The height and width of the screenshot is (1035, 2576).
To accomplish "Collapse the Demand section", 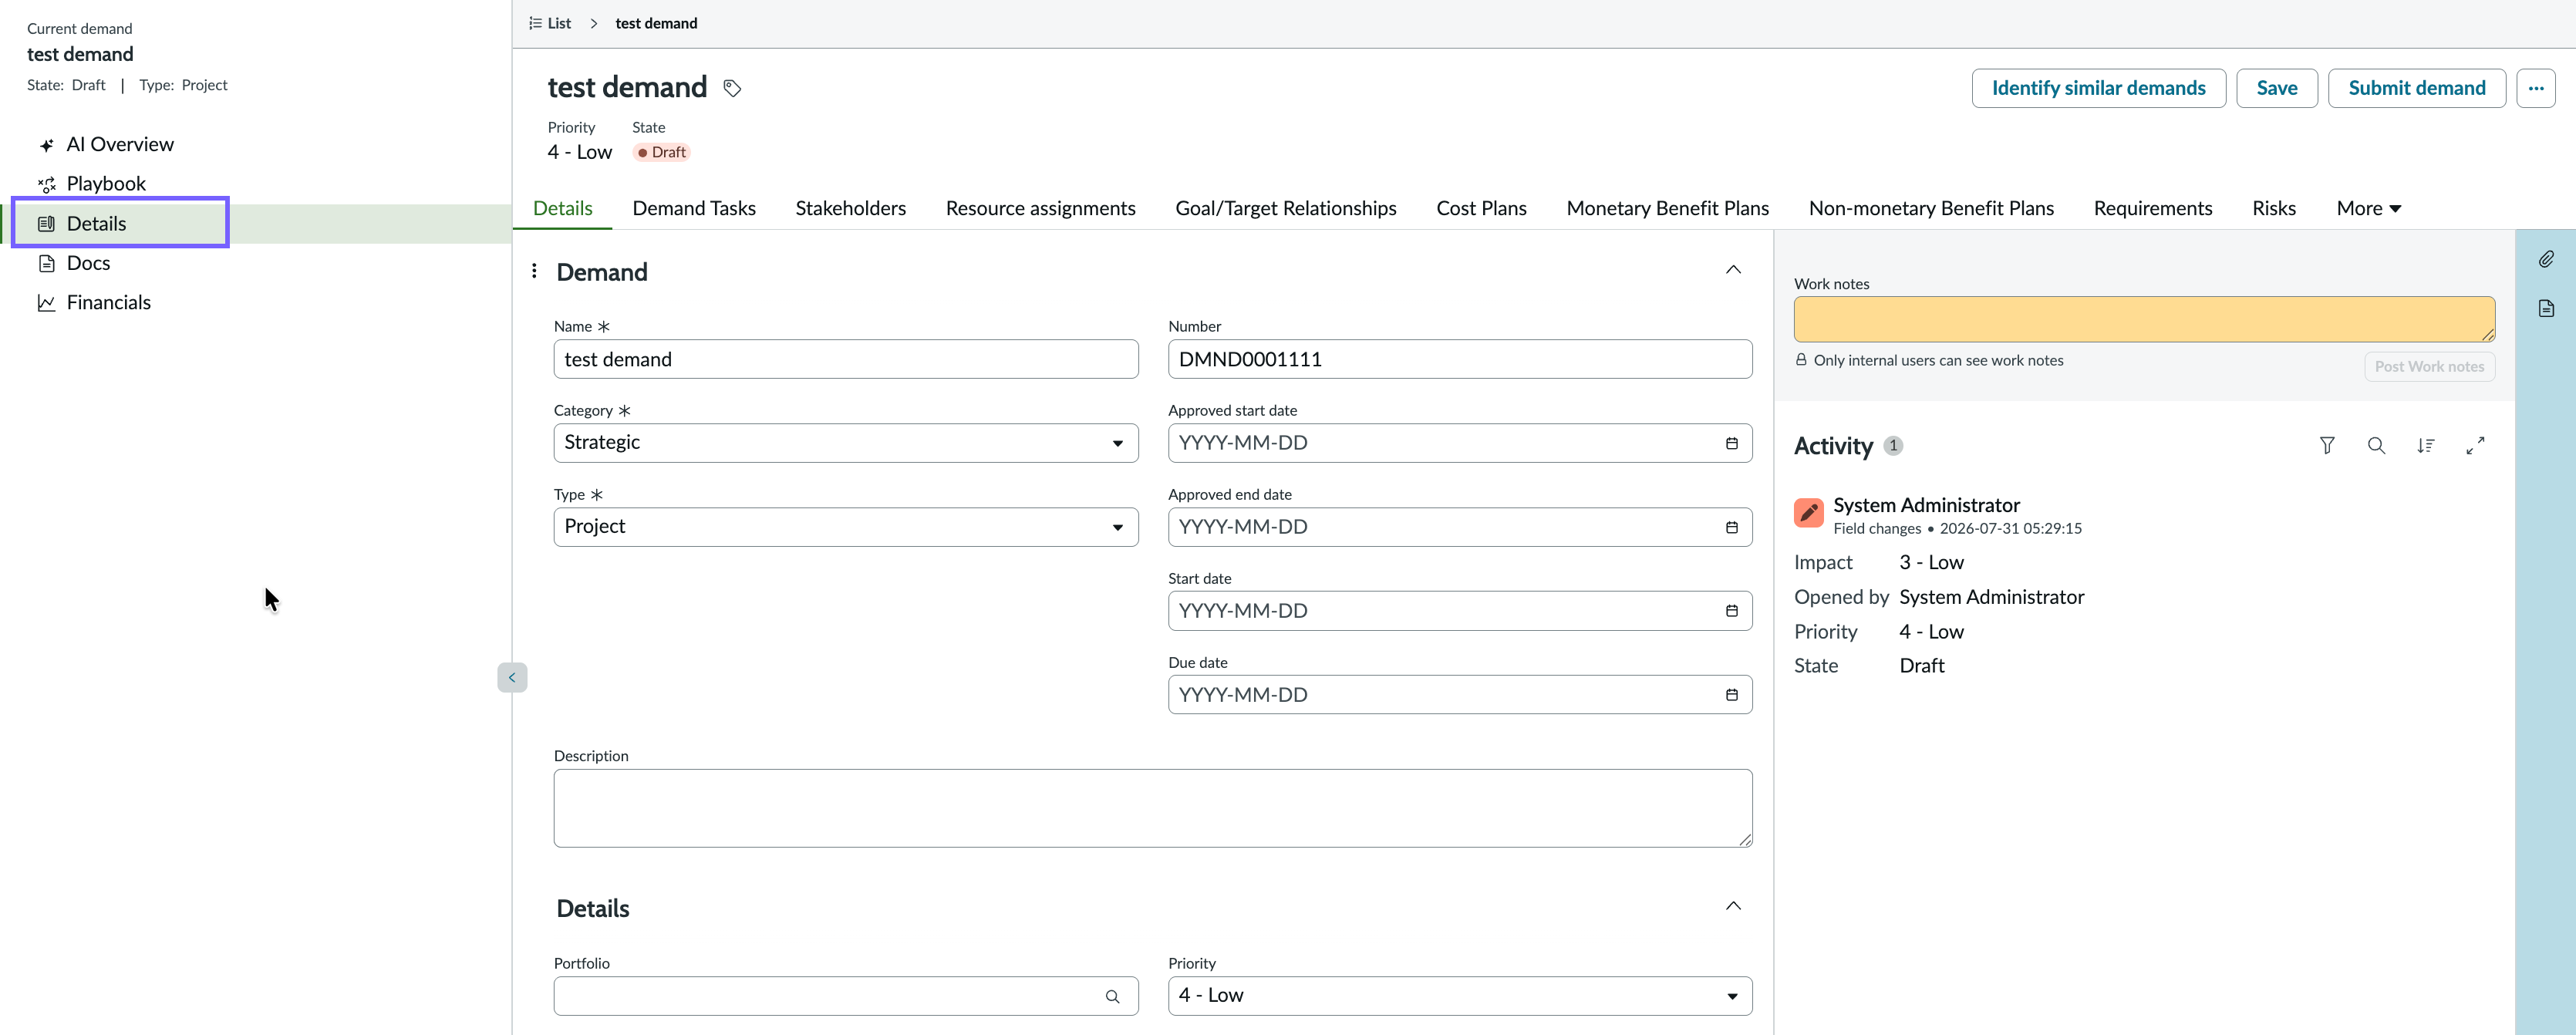I will pos(1733,270).
